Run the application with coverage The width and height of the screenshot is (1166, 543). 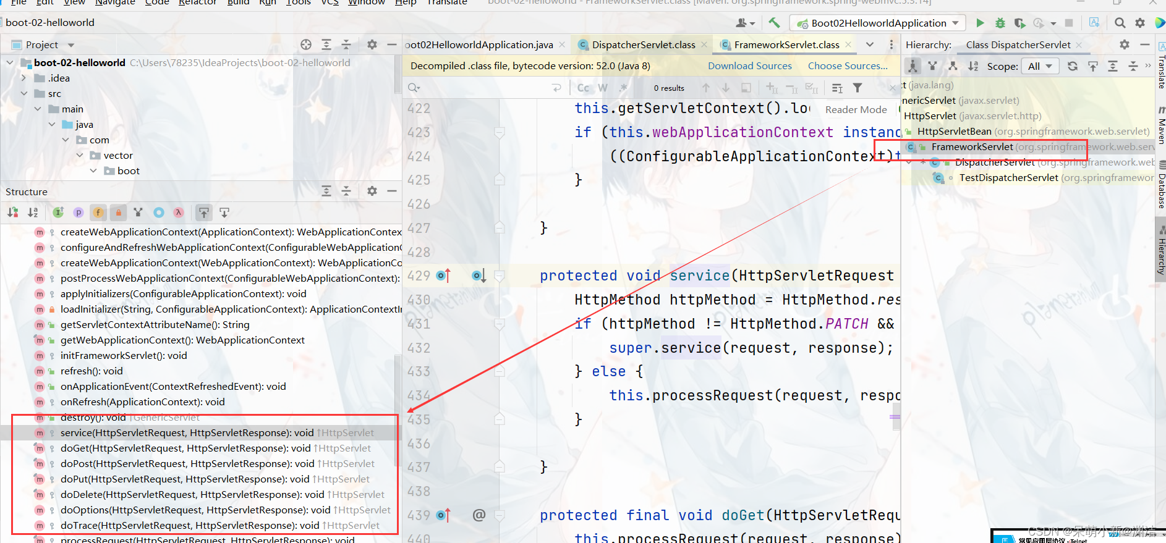coord(1019,23)
